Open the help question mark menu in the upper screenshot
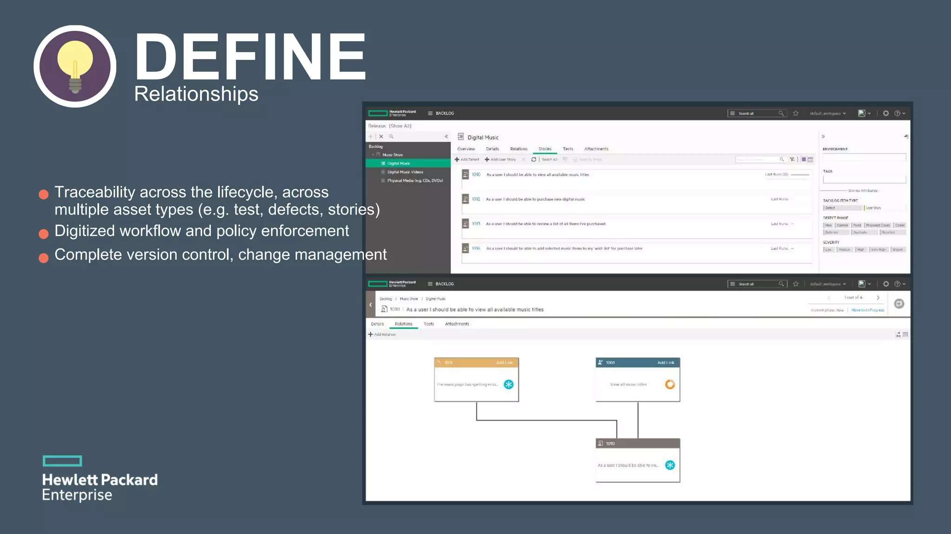The height and width of the screenshot is (534, 951). click(x=899, y=113)
